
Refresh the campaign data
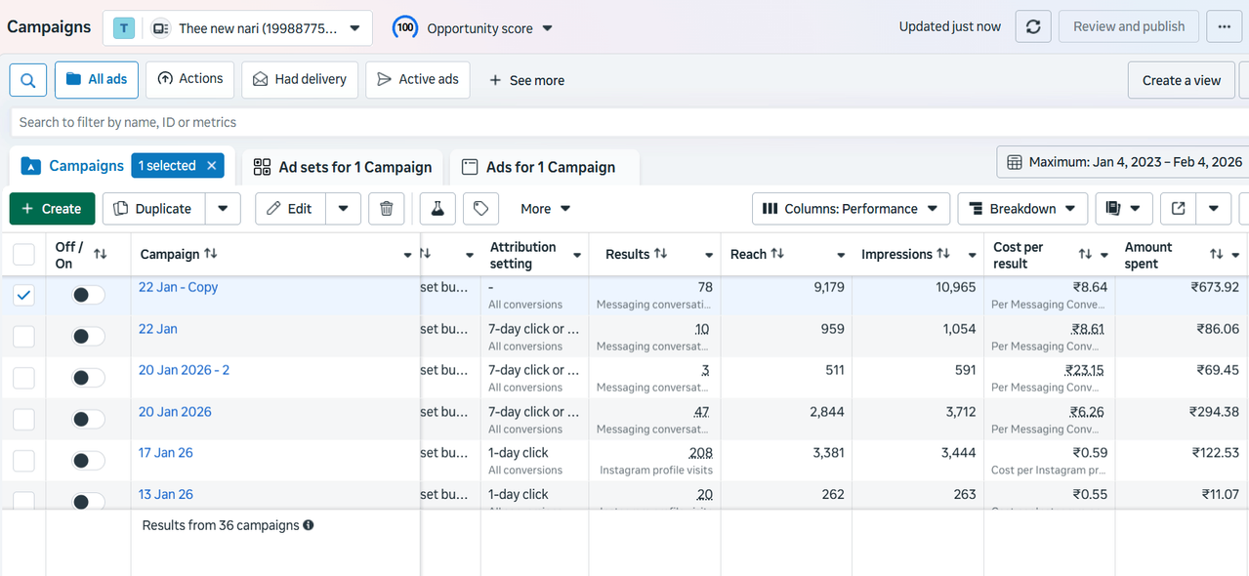(x=1033, y=26)
